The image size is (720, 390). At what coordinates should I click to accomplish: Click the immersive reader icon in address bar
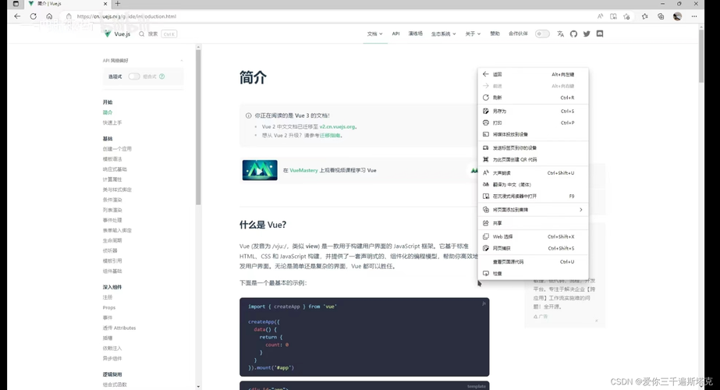click(x=613, y=16)
